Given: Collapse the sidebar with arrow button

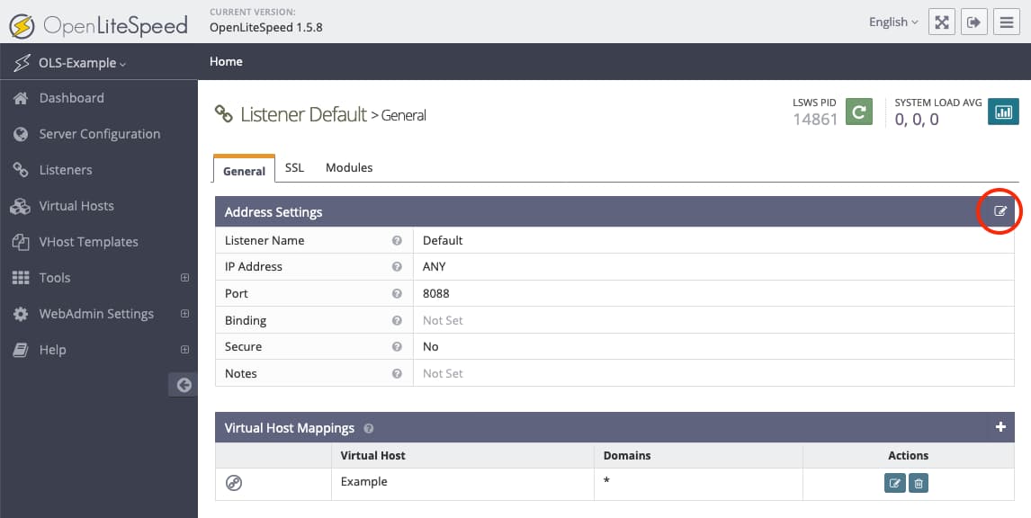Looking at the screenshot, I should click(x=184, y=385).
